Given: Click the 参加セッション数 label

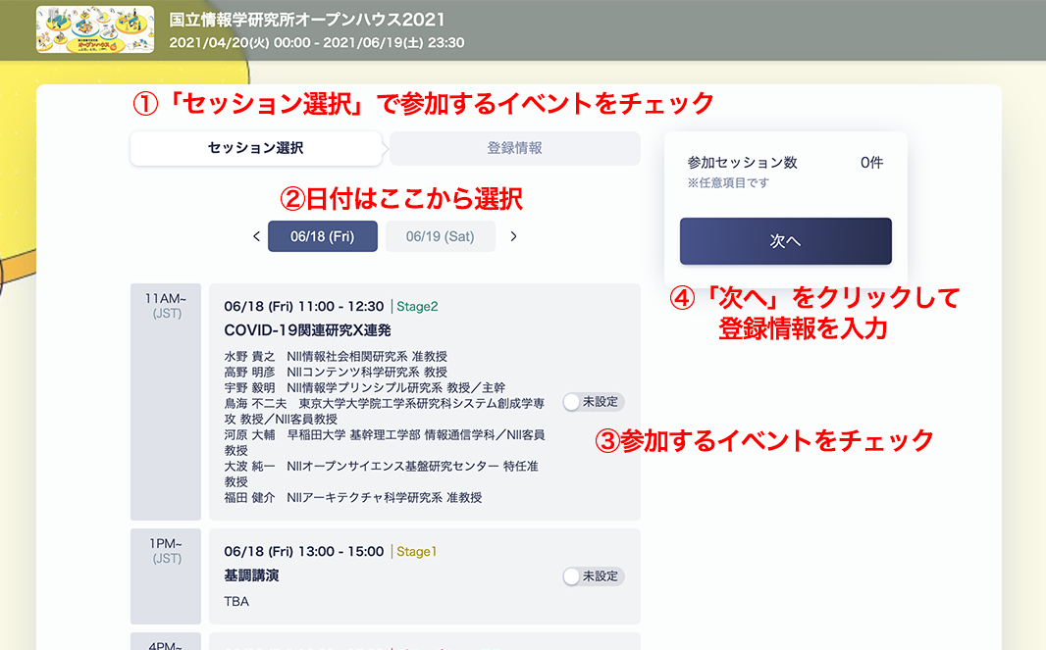Looking at the screenshot, I should click(x=743, y=163).
